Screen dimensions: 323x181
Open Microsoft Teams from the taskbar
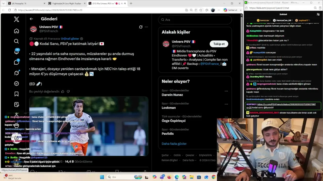click(x=162, y=177)
